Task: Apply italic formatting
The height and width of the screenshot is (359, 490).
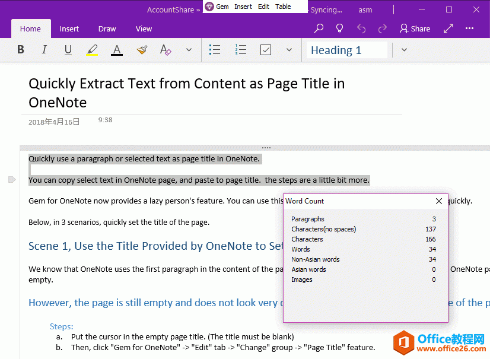Action: 44,50
